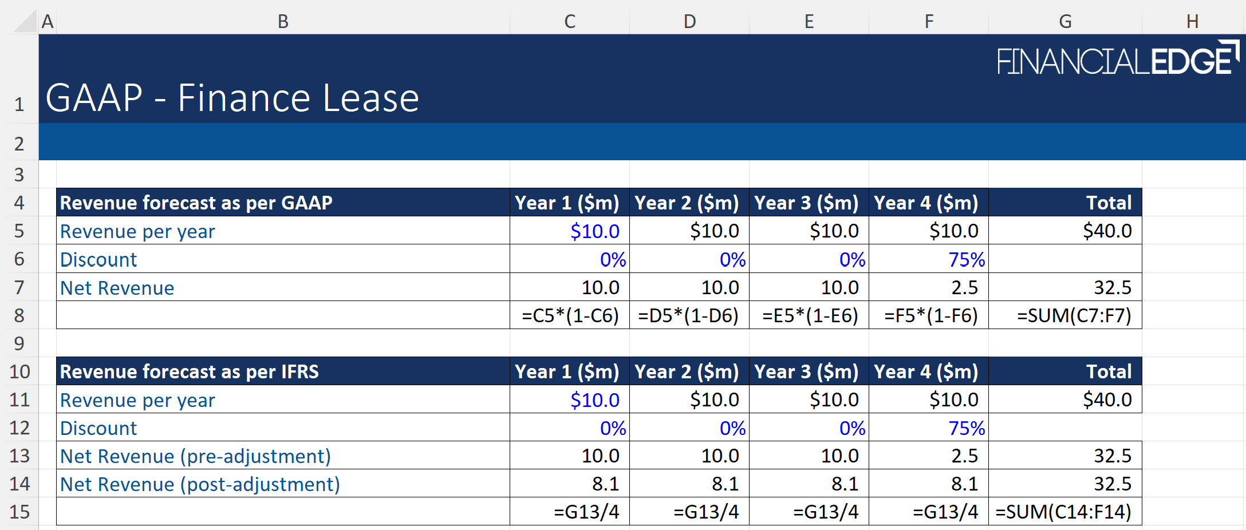Image resolution: width=1246 pixels, height=530 pixels.
Task: Select column C header
Action: (569, 21)
